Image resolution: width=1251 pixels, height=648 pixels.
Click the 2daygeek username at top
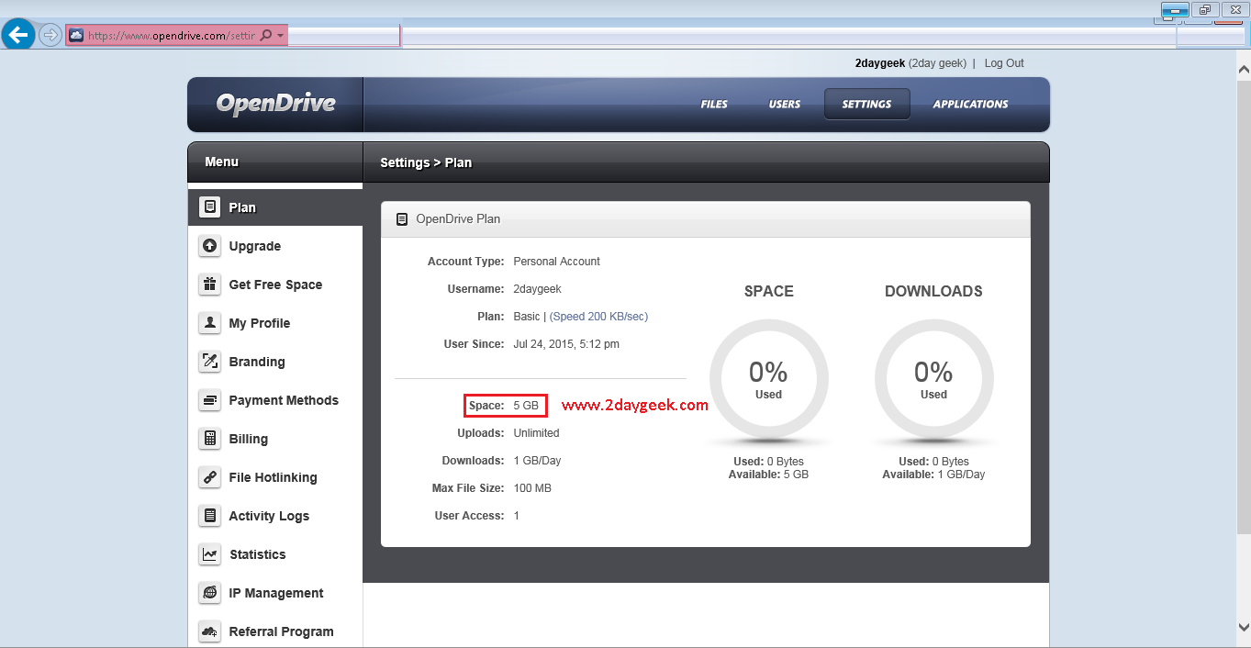(x=879, y=63)
